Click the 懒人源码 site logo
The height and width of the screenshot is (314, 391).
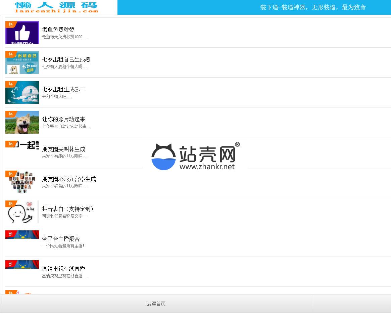[x=57, y=7]
